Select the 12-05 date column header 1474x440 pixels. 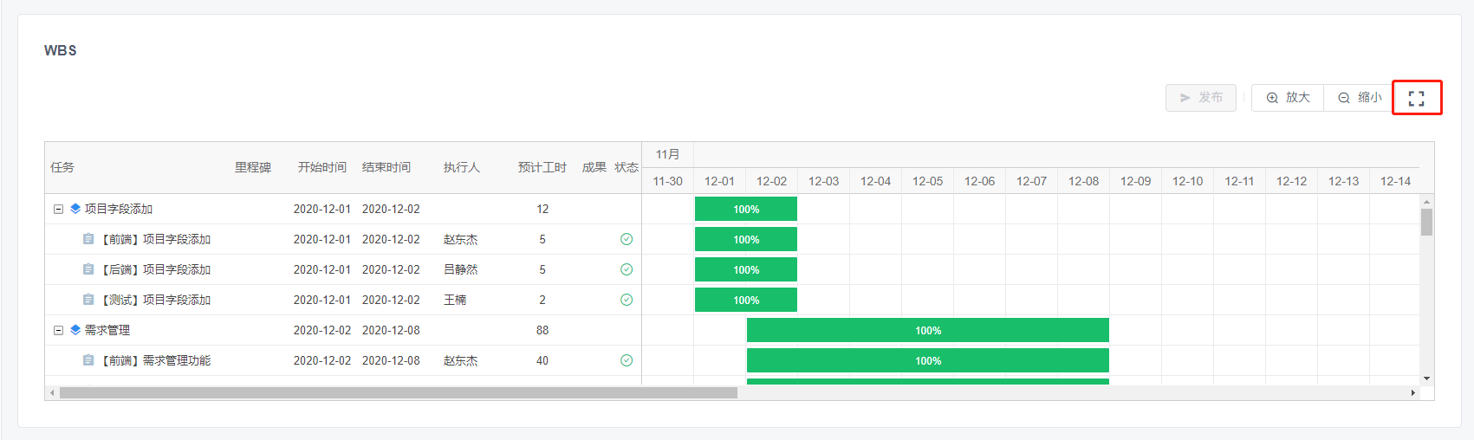click(x=927, y=181)
